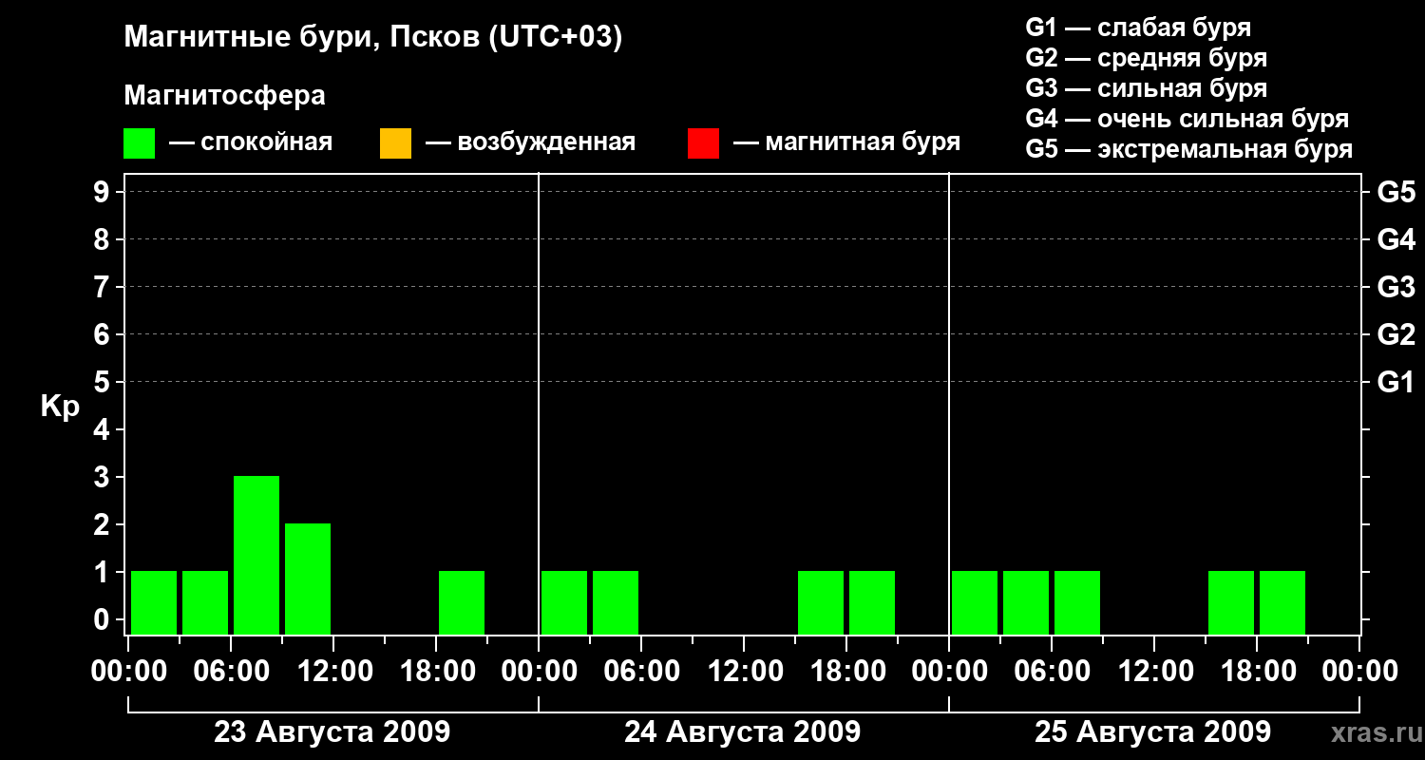The width and height of the screenshot is (1425, 760).
Task: Click the '12:00' tick label under 24 August
Action: click(x=744, y=672)
